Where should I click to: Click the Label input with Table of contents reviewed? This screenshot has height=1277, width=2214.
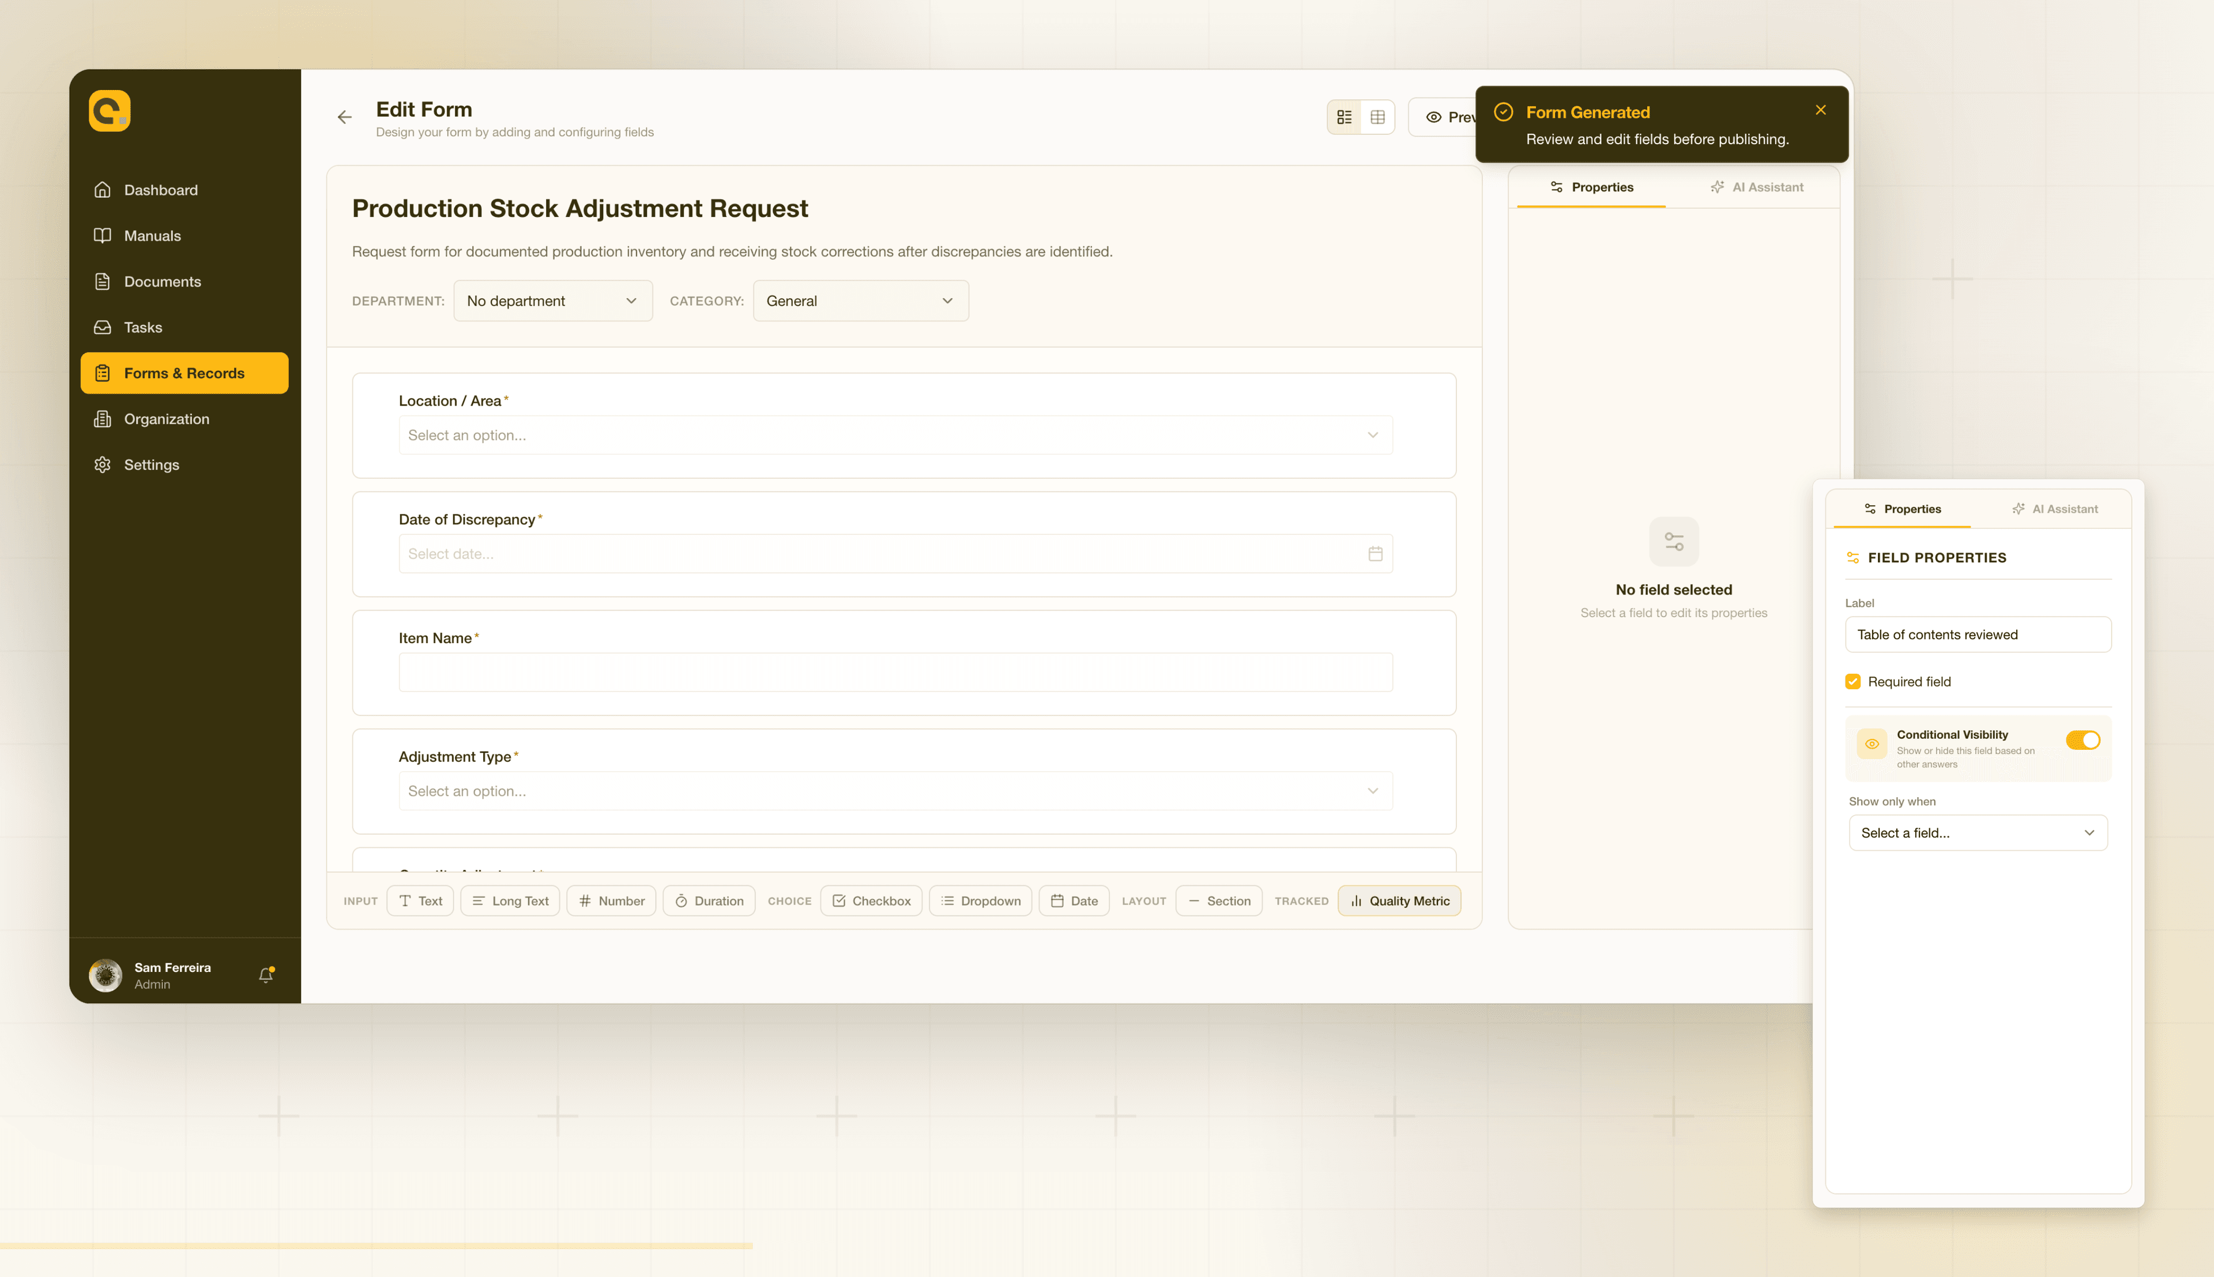[1978, 634]
